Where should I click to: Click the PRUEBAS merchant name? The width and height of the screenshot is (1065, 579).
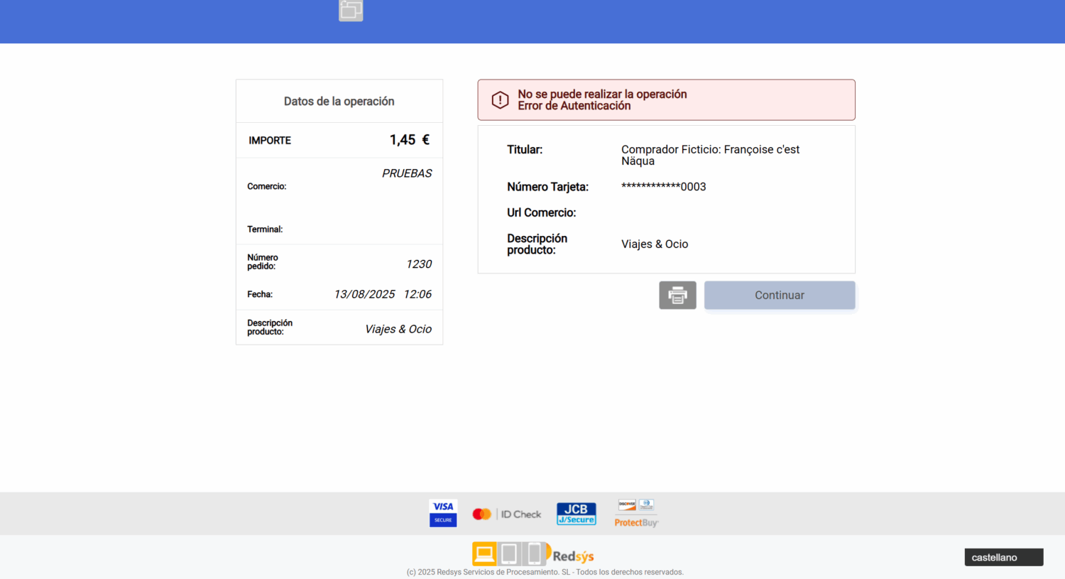coord(406,173)
